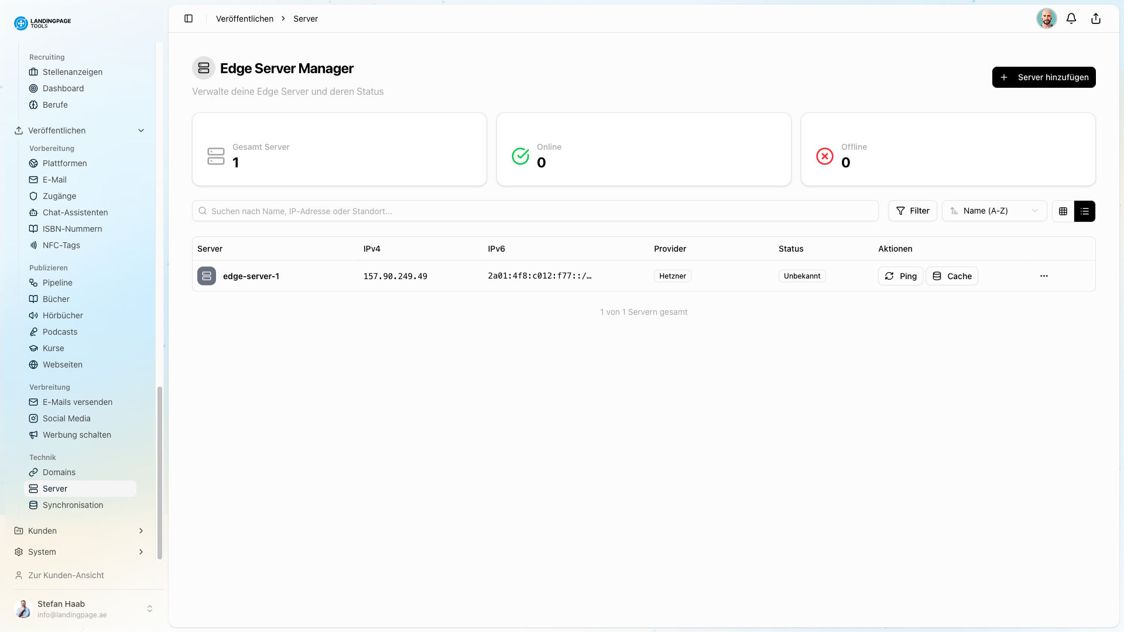Switch to list view of servers

(x=1085, y=211)
